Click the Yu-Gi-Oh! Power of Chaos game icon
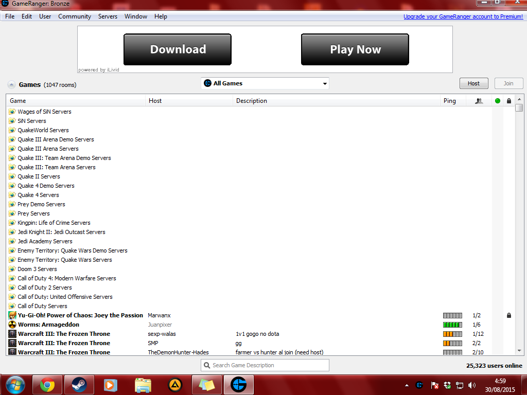 point(12,315)
